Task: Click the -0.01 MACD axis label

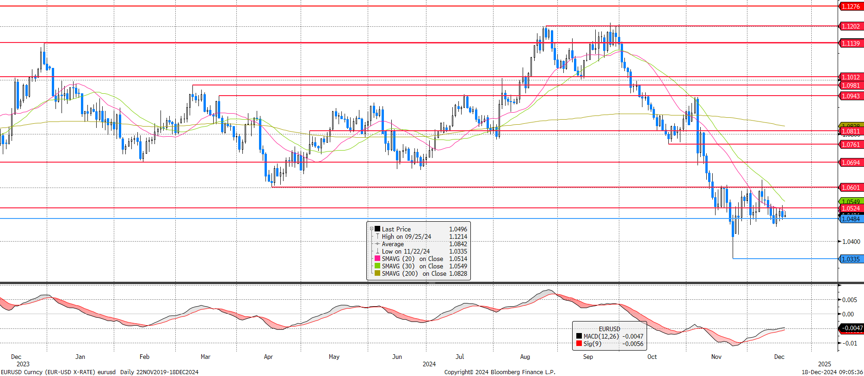Action: click(x=850, y=343)
